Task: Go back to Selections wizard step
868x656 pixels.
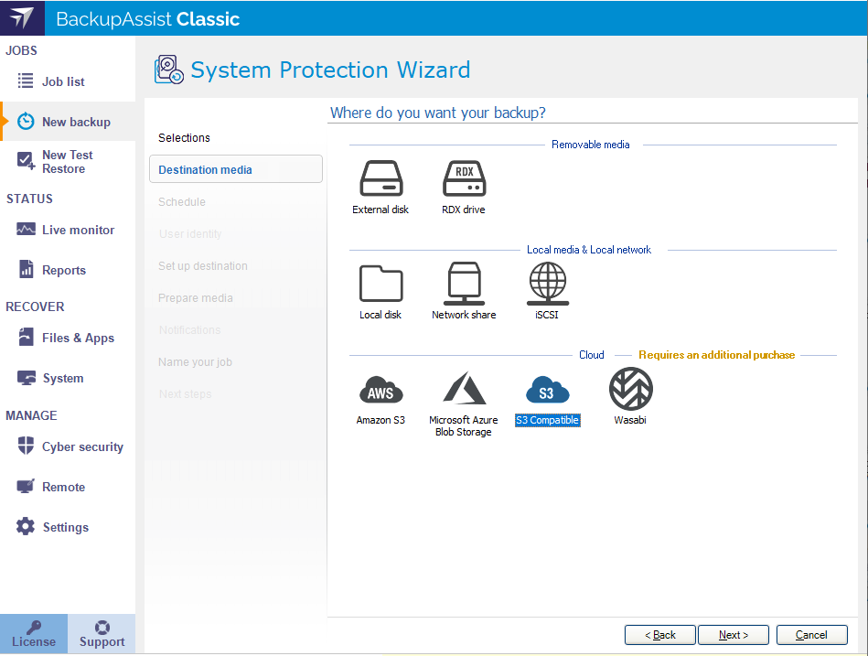Action: 184,138
